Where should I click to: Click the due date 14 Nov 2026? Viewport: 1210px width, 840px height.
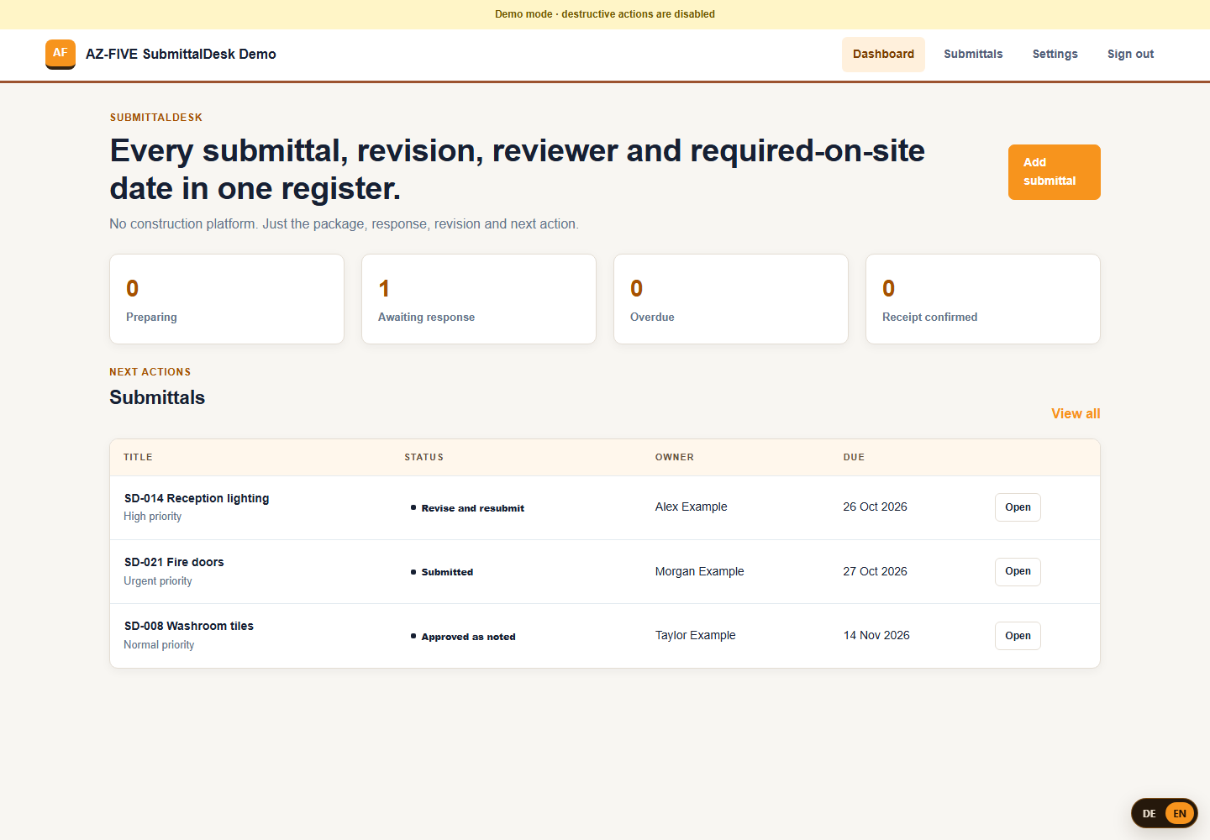click(876, 635)
